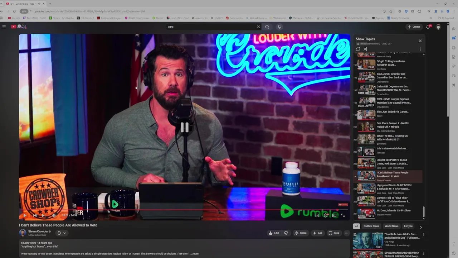
Task: Click the Share button
Action: 301,233
